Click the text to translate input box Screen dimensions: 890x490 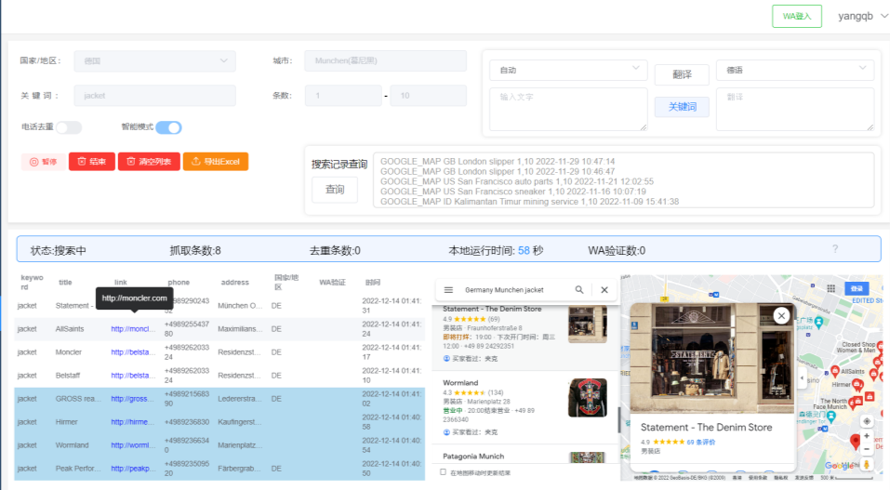(x=568, y=109)
